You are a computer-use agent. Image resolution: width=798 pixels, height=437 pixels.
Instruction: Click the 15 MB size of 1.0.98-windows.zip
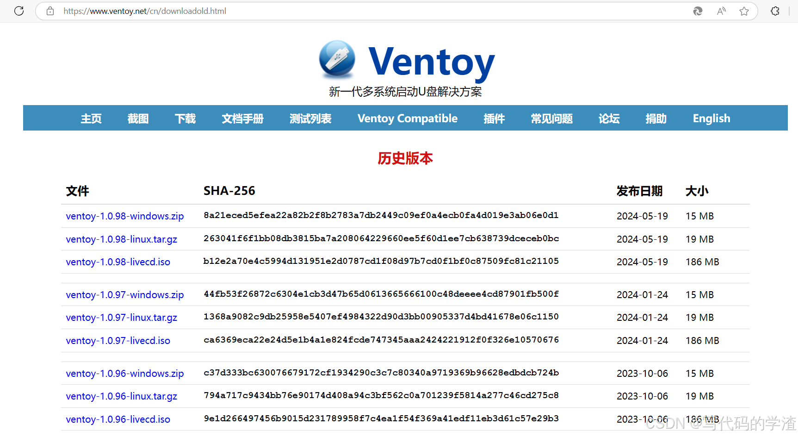pyautogui.click(x=699, y=216)
